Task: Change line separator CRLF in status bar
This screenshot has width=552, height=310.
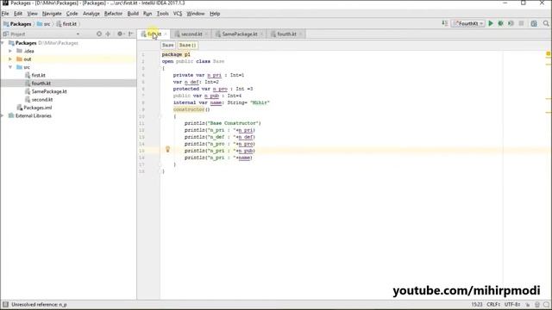Action: pos(493,304)
